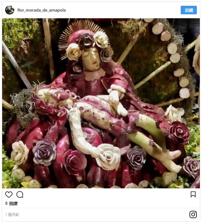
Task: Save the post with the bookmark icon
Action: [x=193, y=194]
